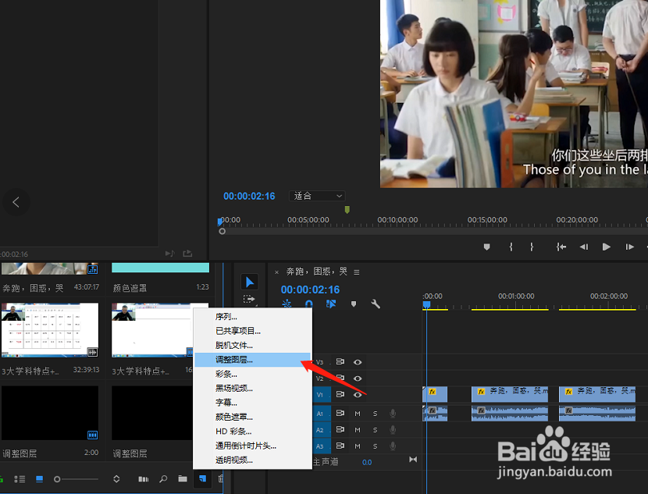
Task: Choose 序列... from new item menu
Action: [x=252, y=317]
